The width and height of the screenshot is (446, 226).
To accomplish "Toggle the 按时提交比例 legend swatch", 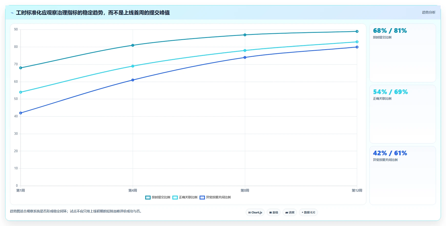I will pyautogui.click(x=148, y=198).
